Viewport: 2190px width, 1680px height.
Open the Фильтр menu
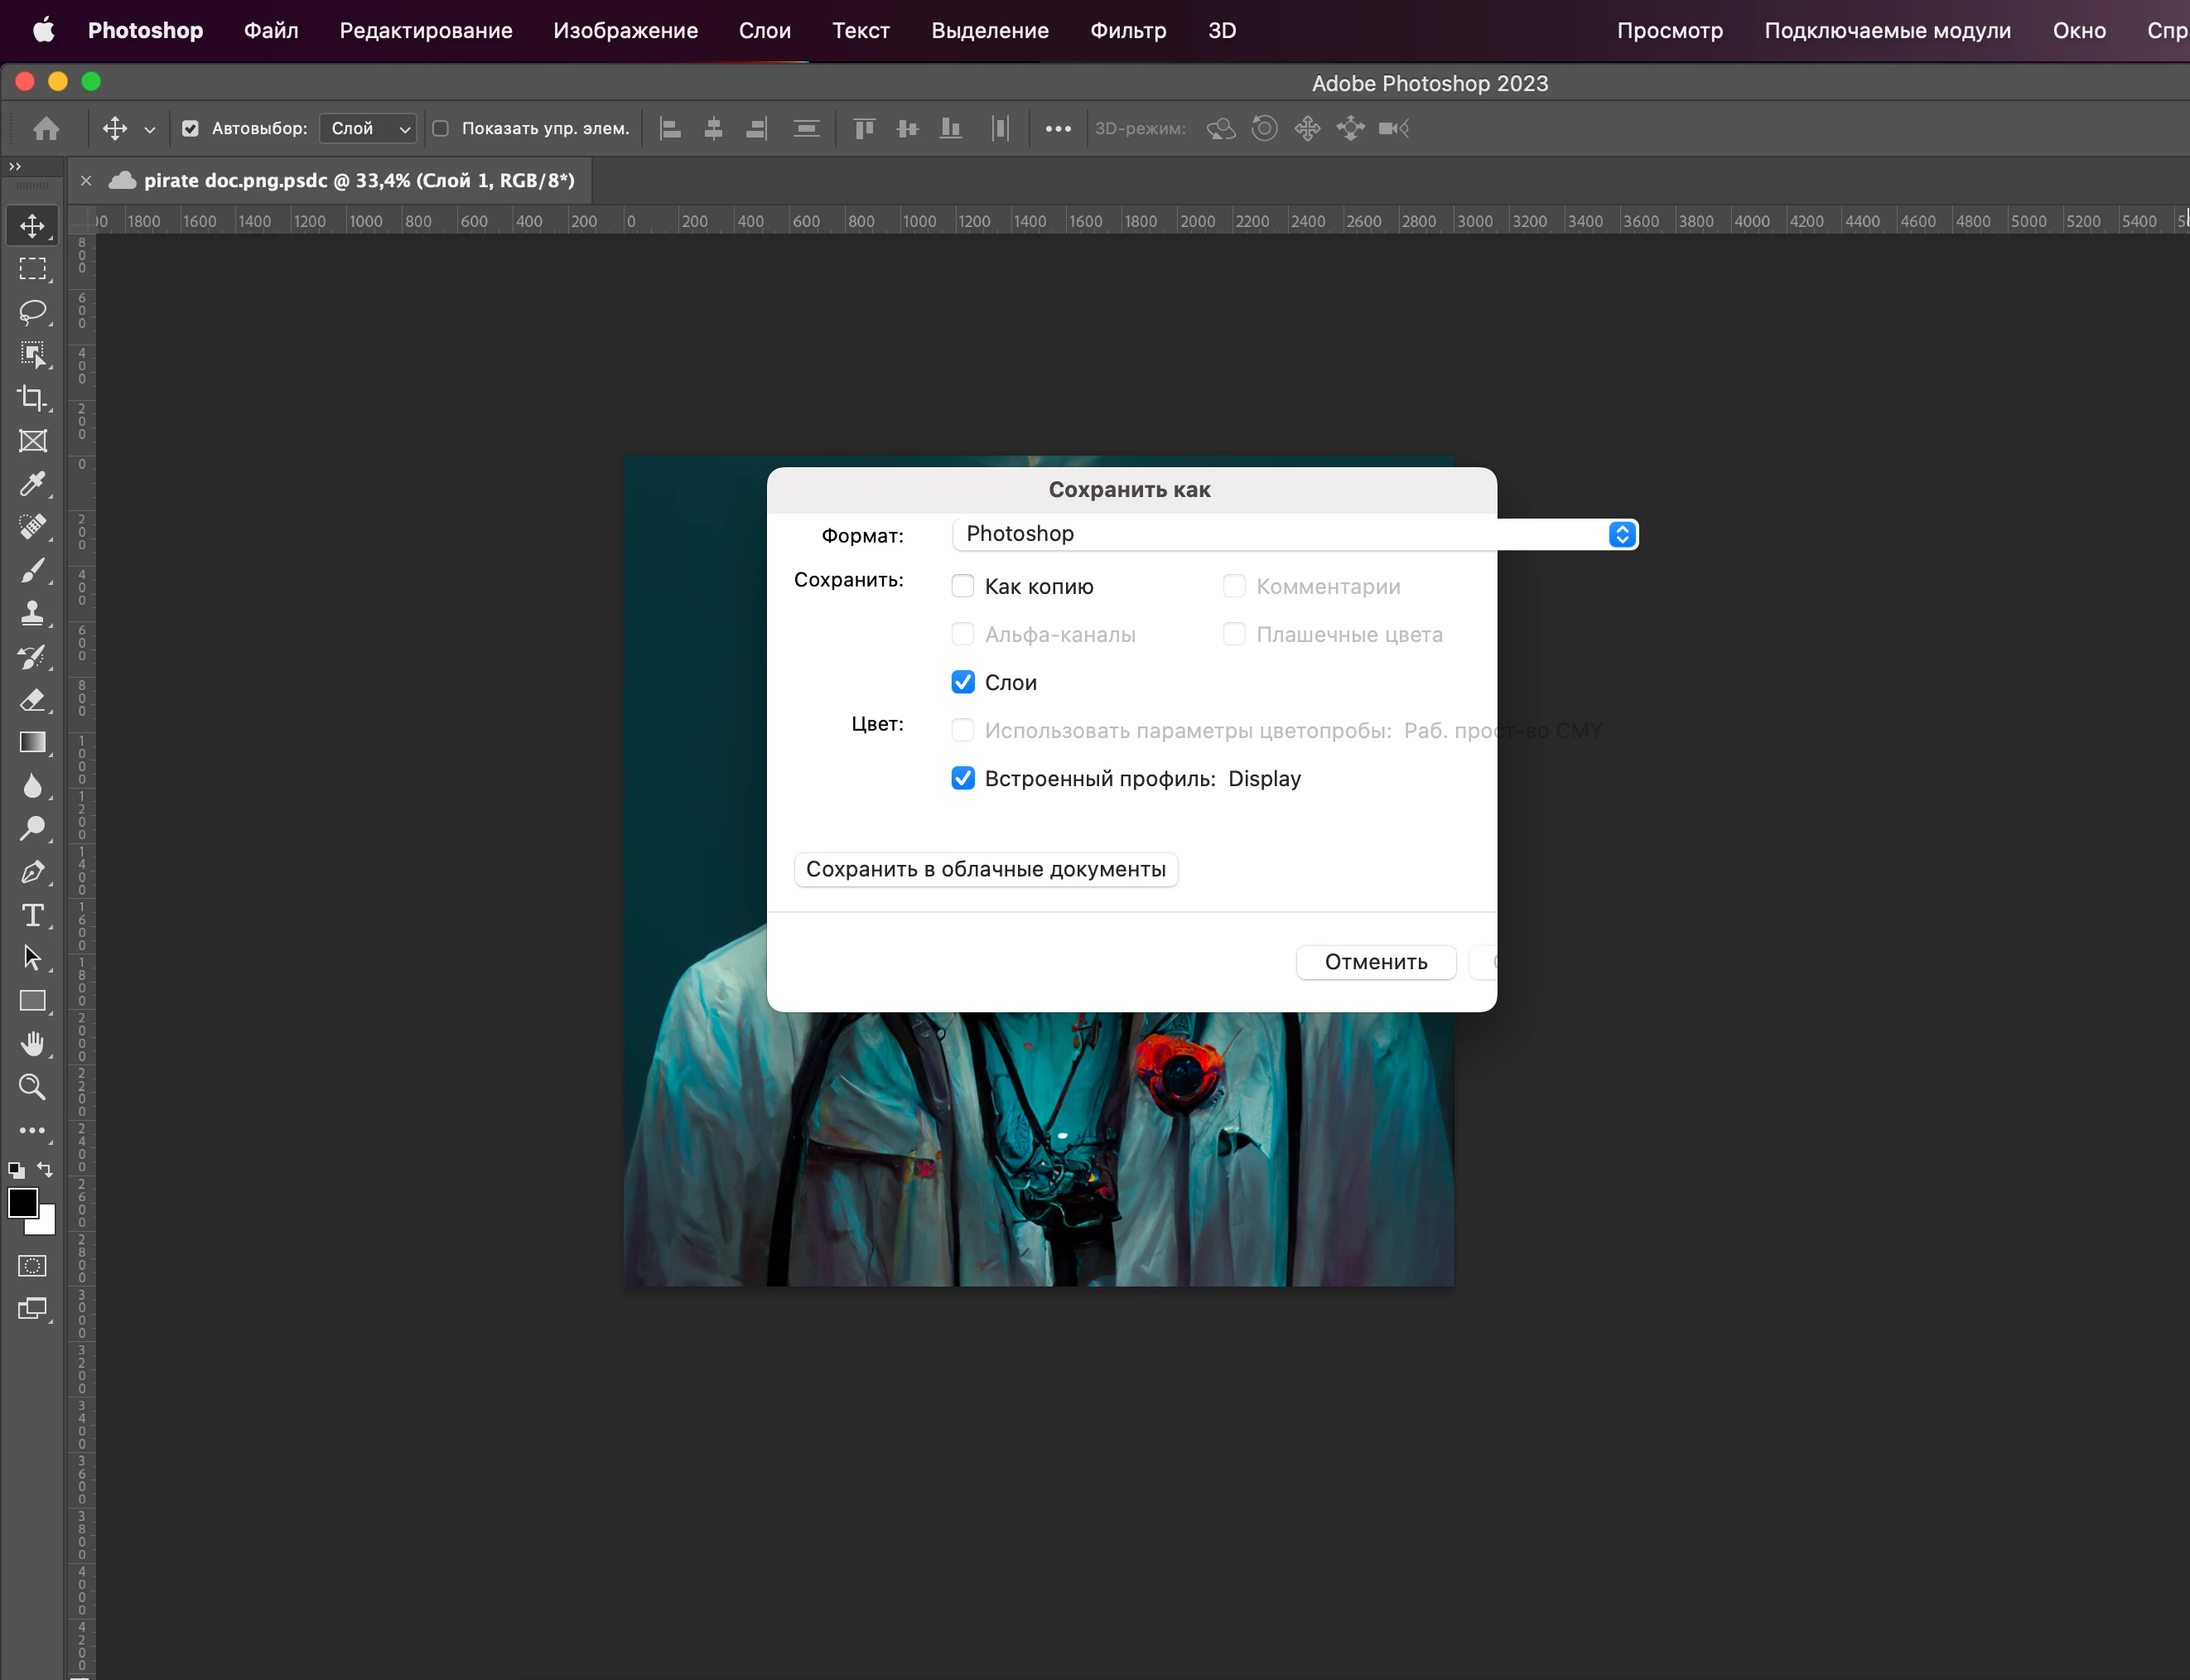click(x=1127, y=30)
